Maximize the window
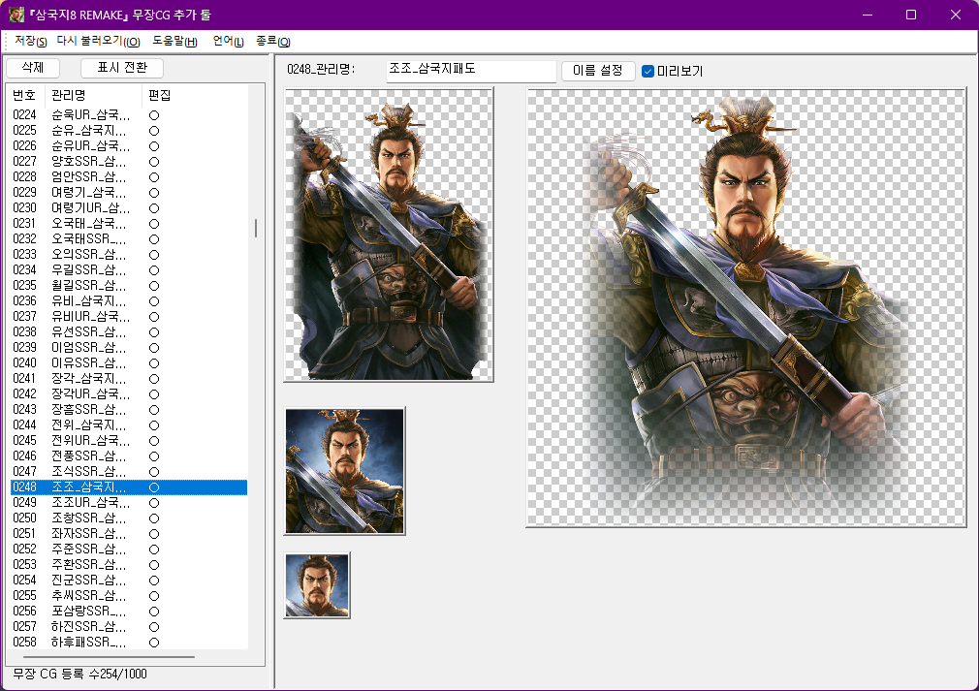 911,15
